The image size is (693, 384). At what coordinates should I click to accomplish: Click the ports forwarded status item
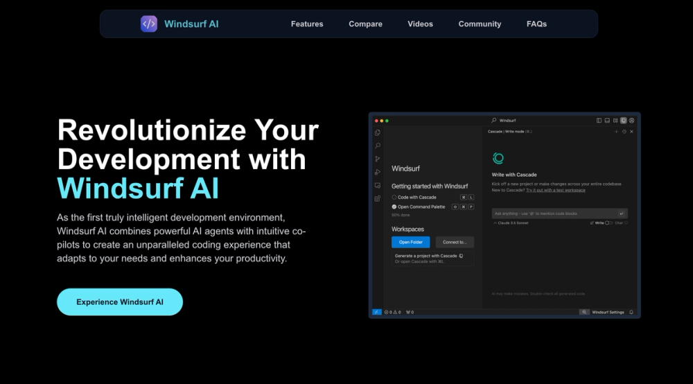point(410,312)
